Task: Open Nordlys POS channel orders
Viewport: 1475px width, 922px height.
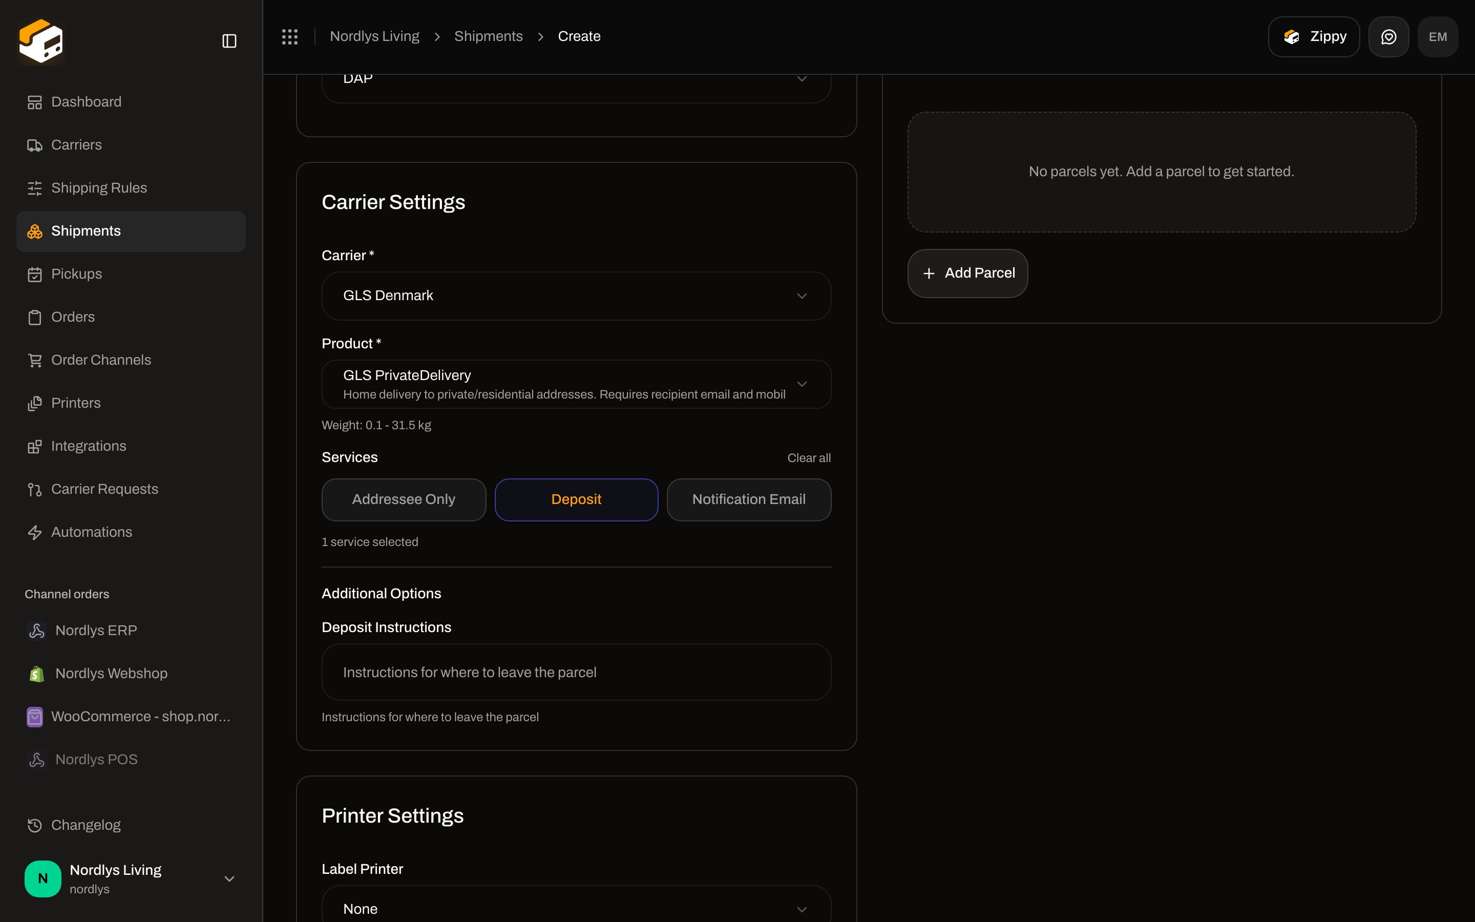Action: tap(131, 760)
